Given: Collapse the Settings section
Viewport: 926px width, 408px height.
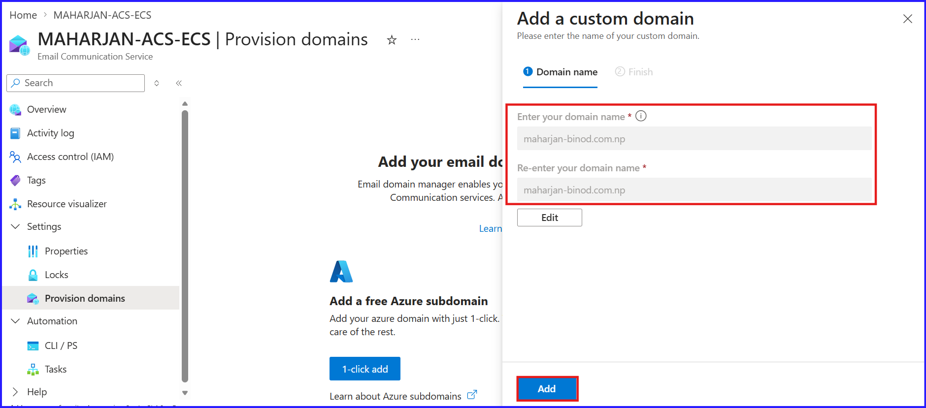Looking at the screenshot, I should pos(15,226).
